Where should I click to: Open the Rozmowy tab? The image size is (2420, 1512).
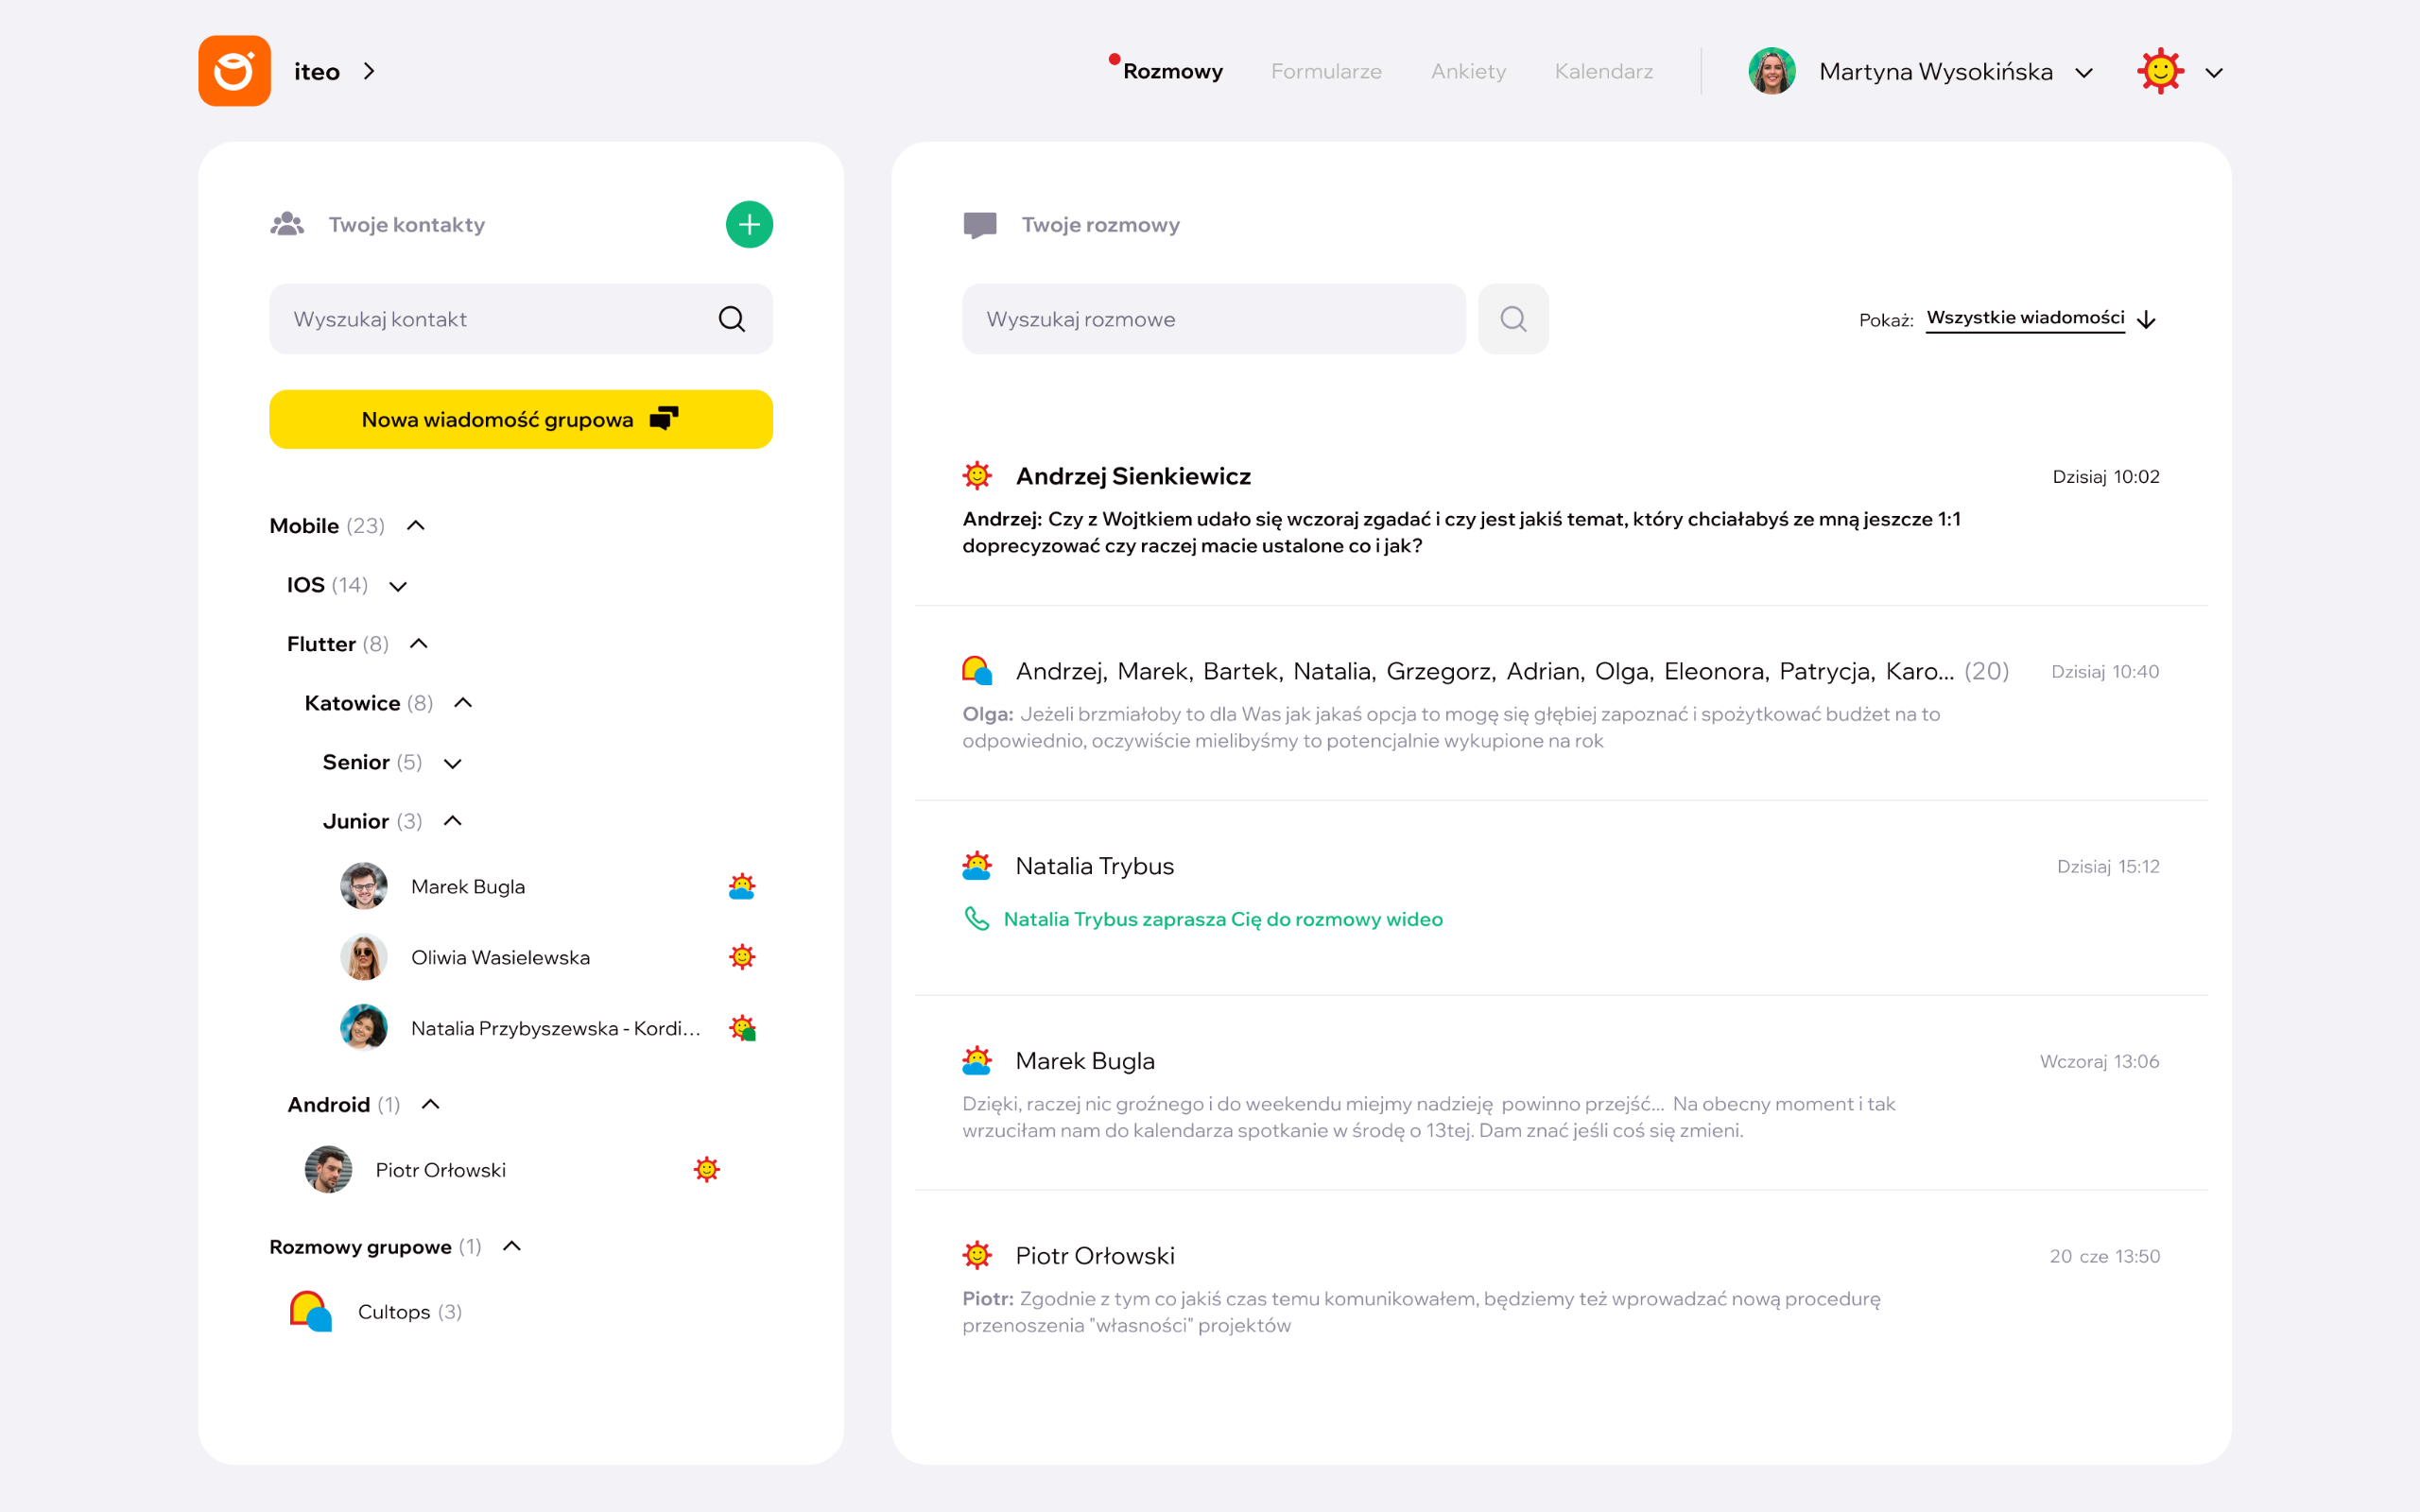click(x=1172, y=71)
